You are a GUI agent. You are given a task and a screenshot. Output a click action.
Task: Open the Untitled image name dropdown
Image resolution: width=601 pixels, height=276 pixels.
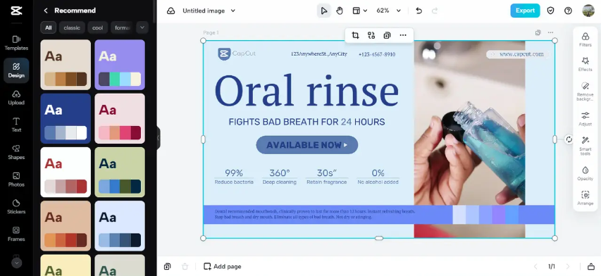coord(209,11)
